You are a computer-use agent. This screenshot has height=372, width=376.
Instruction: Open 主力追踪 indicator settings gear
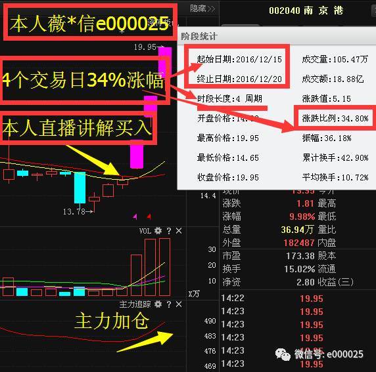(x=158, y=304)
